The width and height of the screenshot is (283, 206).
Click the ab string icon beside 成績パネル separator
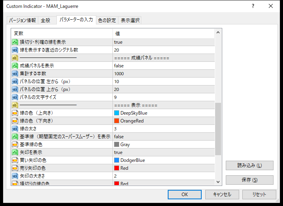pyautogui.click(x=15, y=58)
